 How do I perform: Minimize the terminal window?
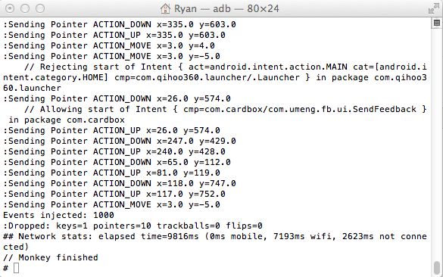25,8
